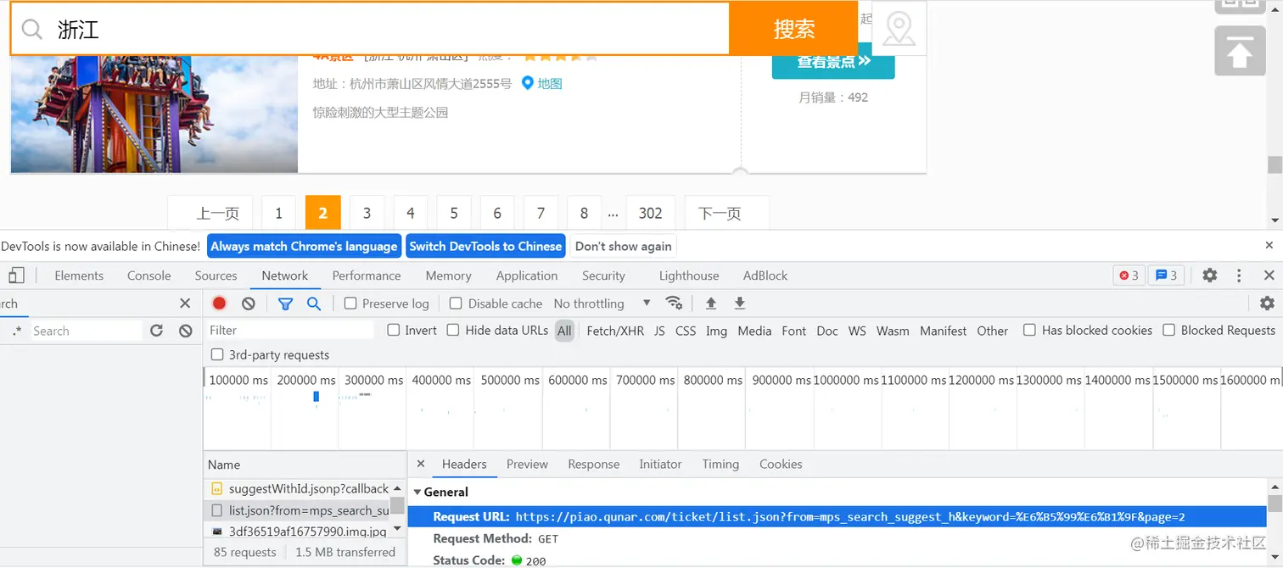Screen dimensions: 1283x568
Task: Go to page 3
Action: tap(367, 213)
